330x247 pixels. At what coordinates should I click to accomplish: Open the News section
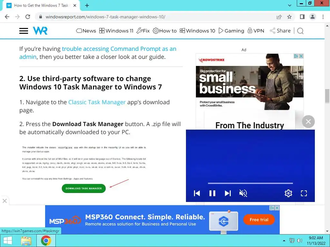coord(86,31)
